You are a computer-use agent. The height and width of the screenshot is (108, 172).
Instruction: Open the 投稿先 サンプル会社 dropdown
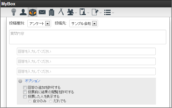83,23
